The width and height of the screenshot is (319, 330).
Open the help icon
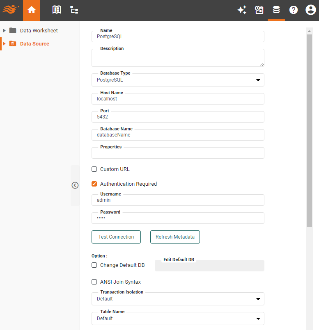[x=293, y=9]
